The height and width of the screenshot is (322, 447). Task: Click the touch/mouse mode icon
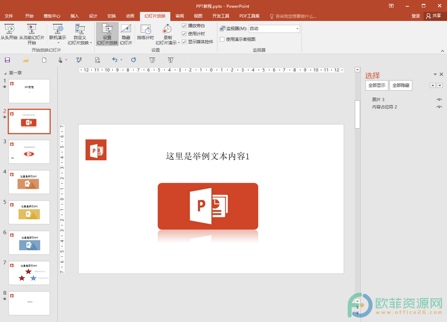(60, 60)
